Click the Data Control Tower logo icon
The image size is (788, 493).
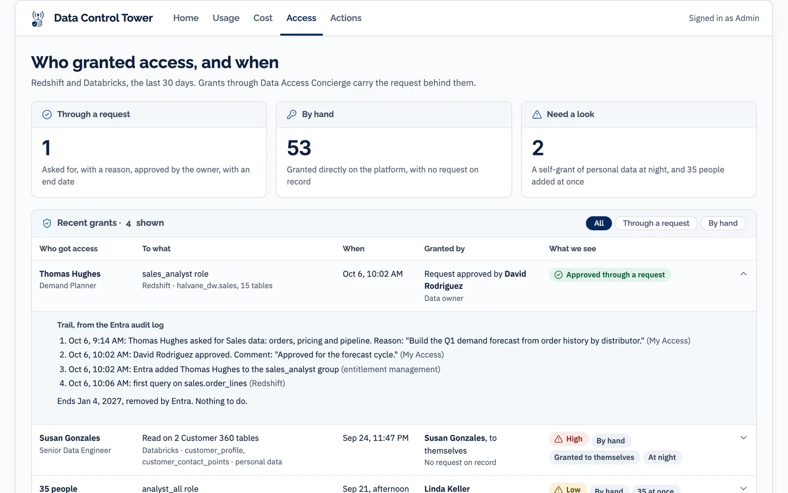point(37,18)
